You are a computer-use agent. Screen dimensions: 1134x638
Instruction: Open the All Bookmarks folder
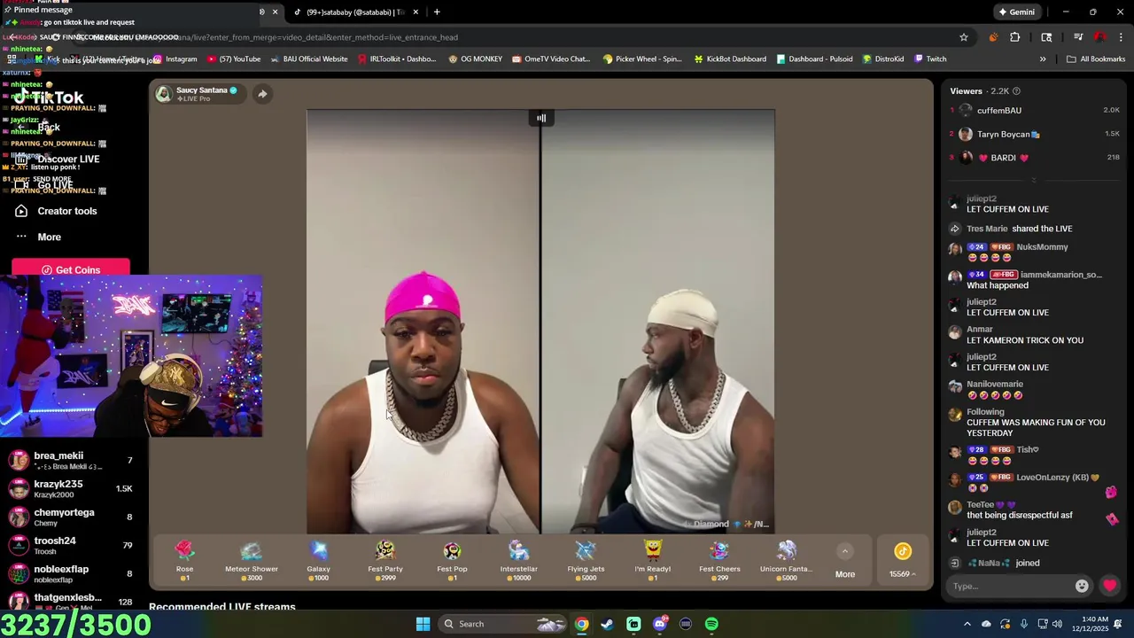click(x=1096, y=59)
